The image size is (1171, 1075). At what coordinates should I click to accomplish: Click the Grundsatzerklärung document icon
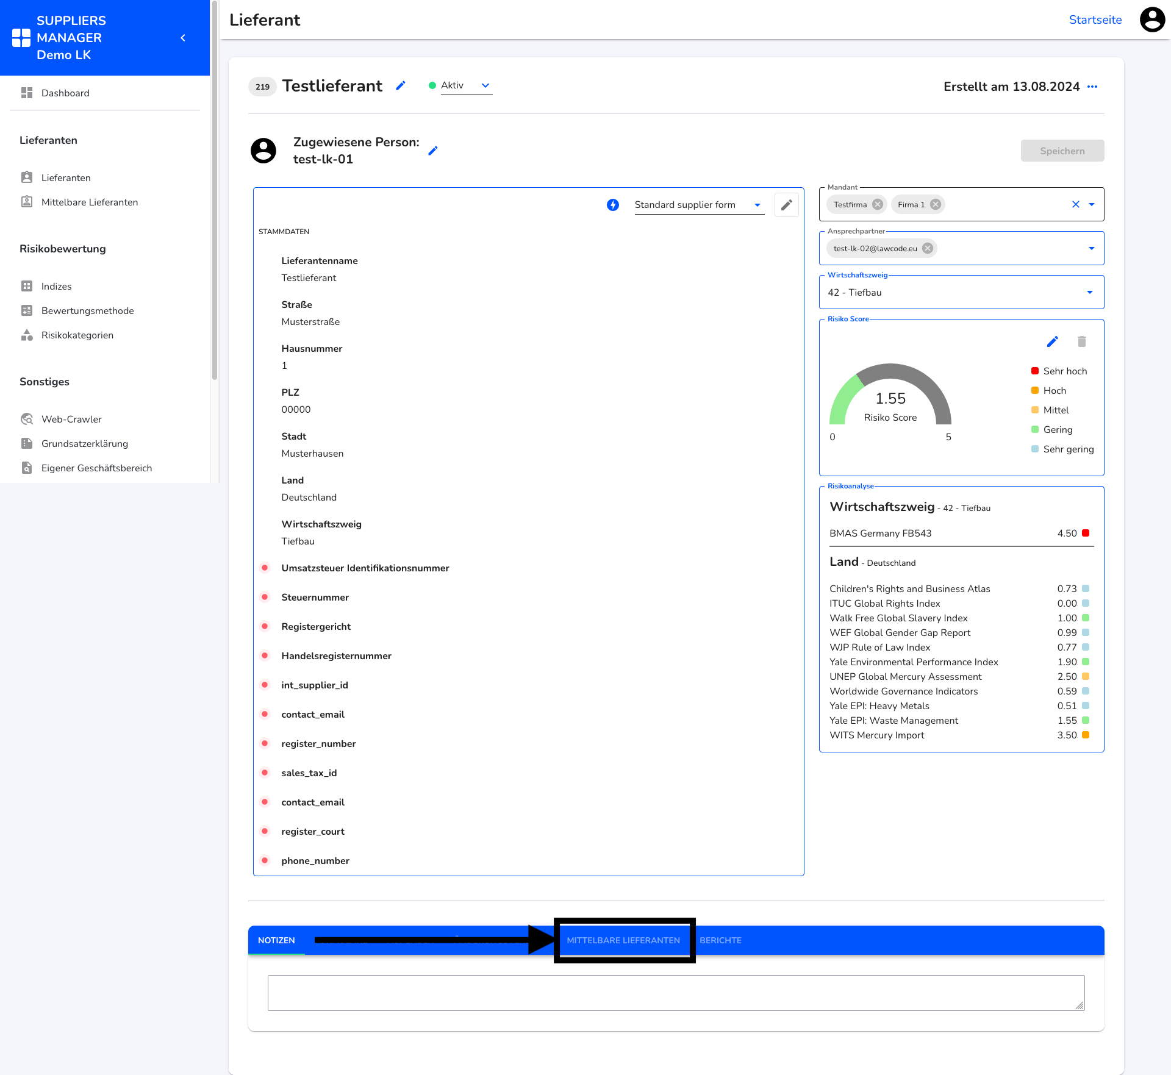coord(27,443)
